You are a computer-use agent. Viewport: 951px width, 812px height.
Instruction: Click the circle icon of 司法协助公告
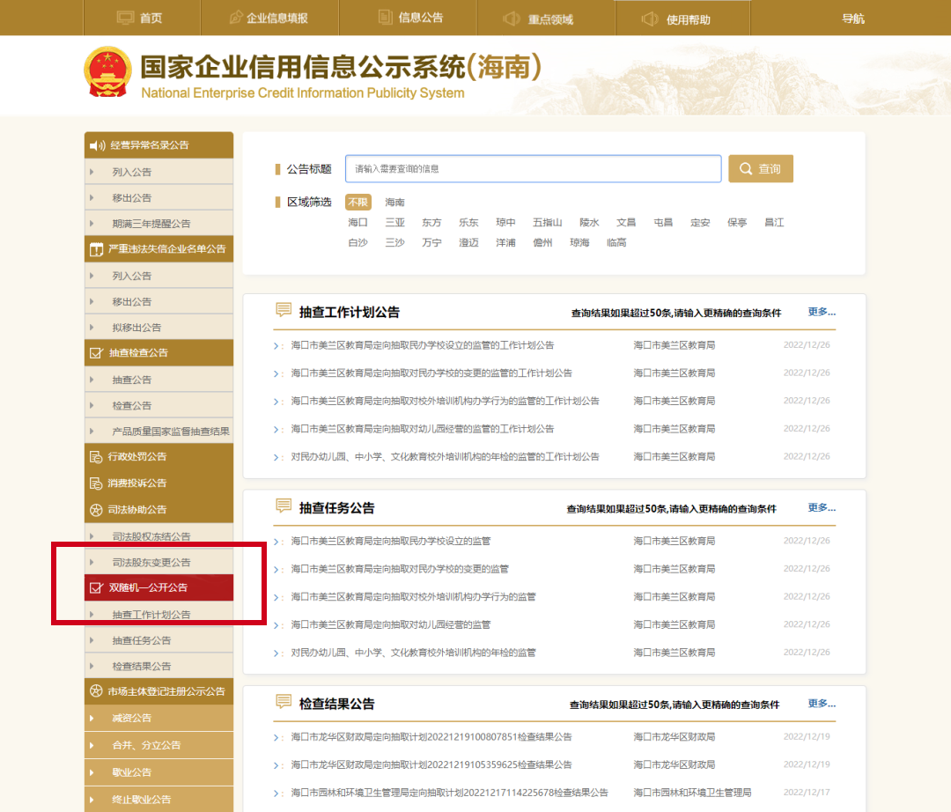(96, 510)
